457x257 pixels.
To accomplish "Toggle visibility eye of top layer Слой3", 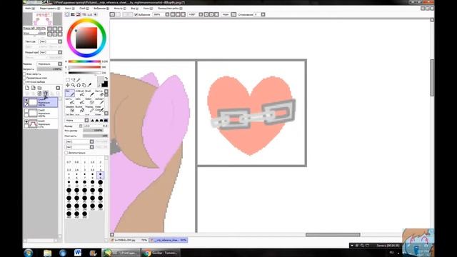I will (x=26, y=100).
